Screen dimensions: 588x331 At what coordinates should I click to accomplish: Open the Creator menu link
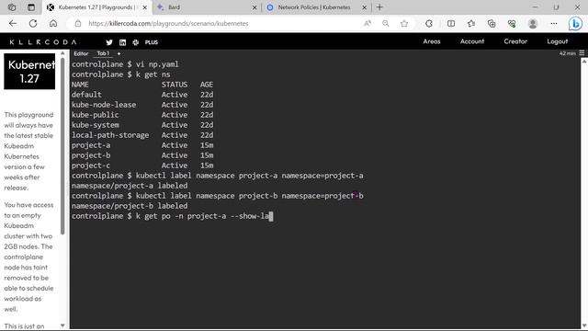(x=515, y=41)
